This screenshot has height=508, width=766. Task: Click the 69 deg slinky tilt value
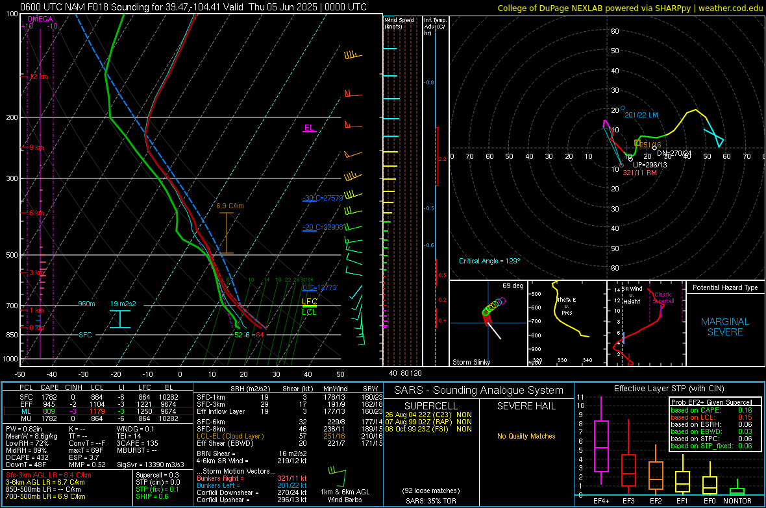tap(513, 285)
